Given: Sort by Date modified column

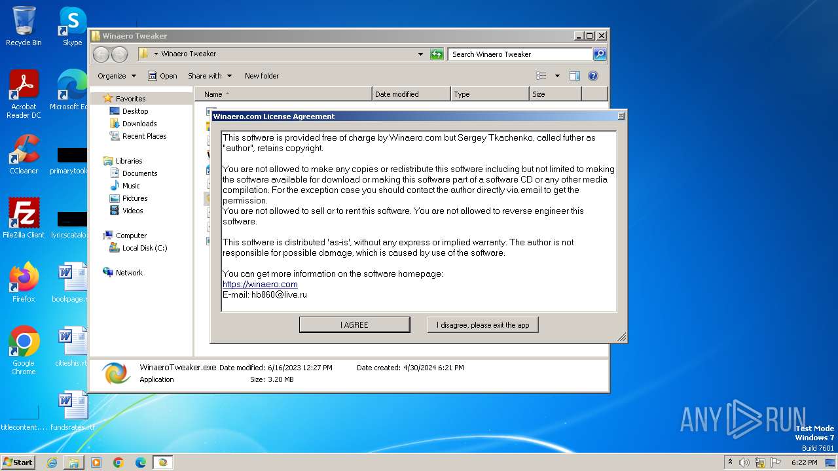Looking at the screenshot, I should 411,94.
